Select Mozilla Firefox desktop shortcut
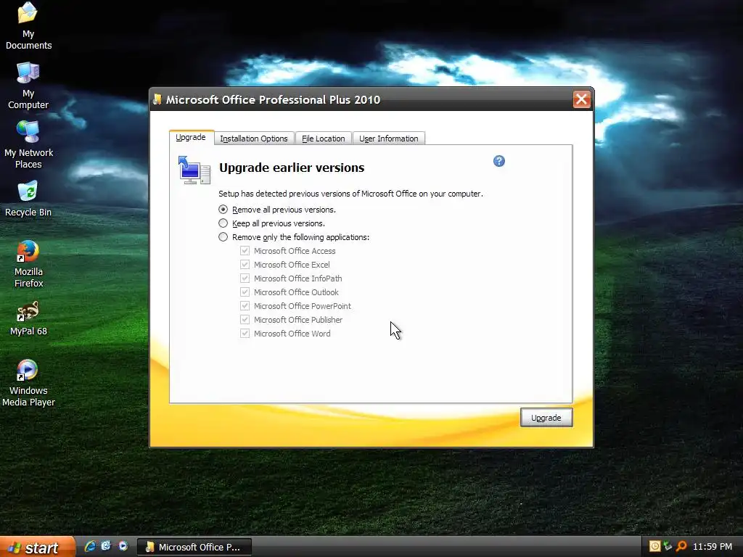The image size is (743, 557). tap(28, 264)
